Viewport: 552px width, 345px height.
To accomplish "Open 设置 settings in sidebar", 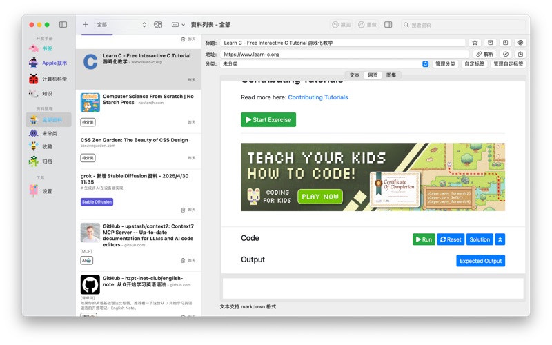I will [x=47, y=191].
